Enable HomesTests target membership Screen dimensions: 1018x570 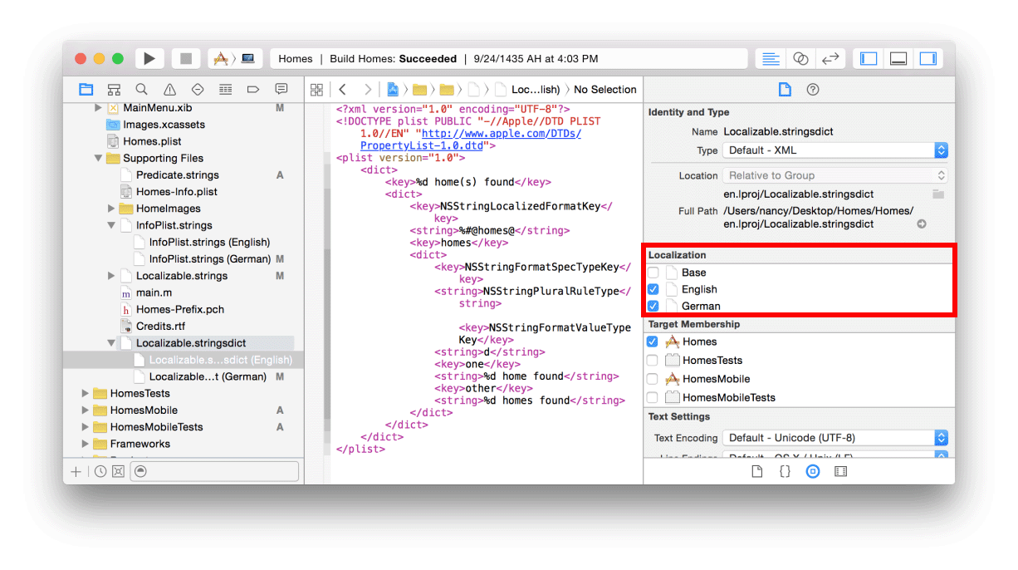click(653, 359)
